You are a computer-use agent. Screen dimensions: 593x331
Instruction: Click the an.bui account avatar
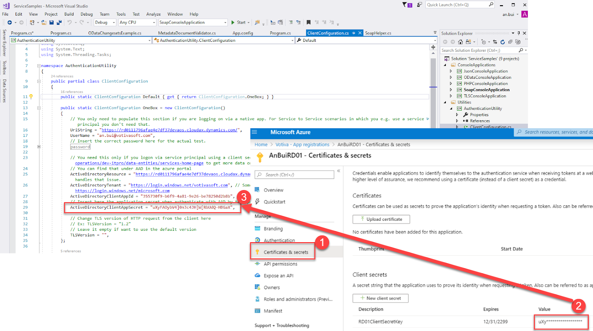pos(524,14)
